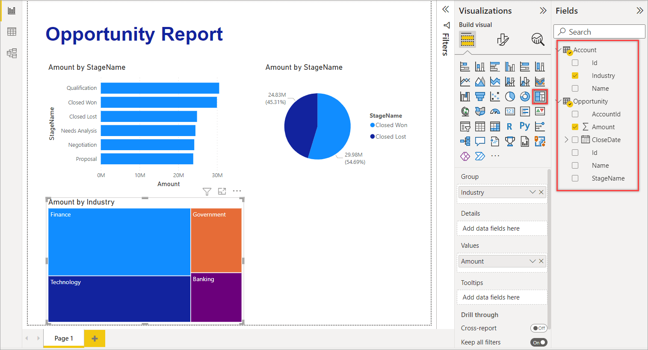Check the StageName field checkbox
Screen dimensions: 648x350
575,178
